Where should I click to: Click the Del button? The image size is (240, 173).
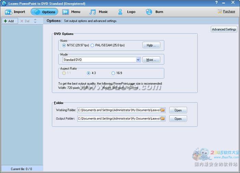tap(25, 21)
